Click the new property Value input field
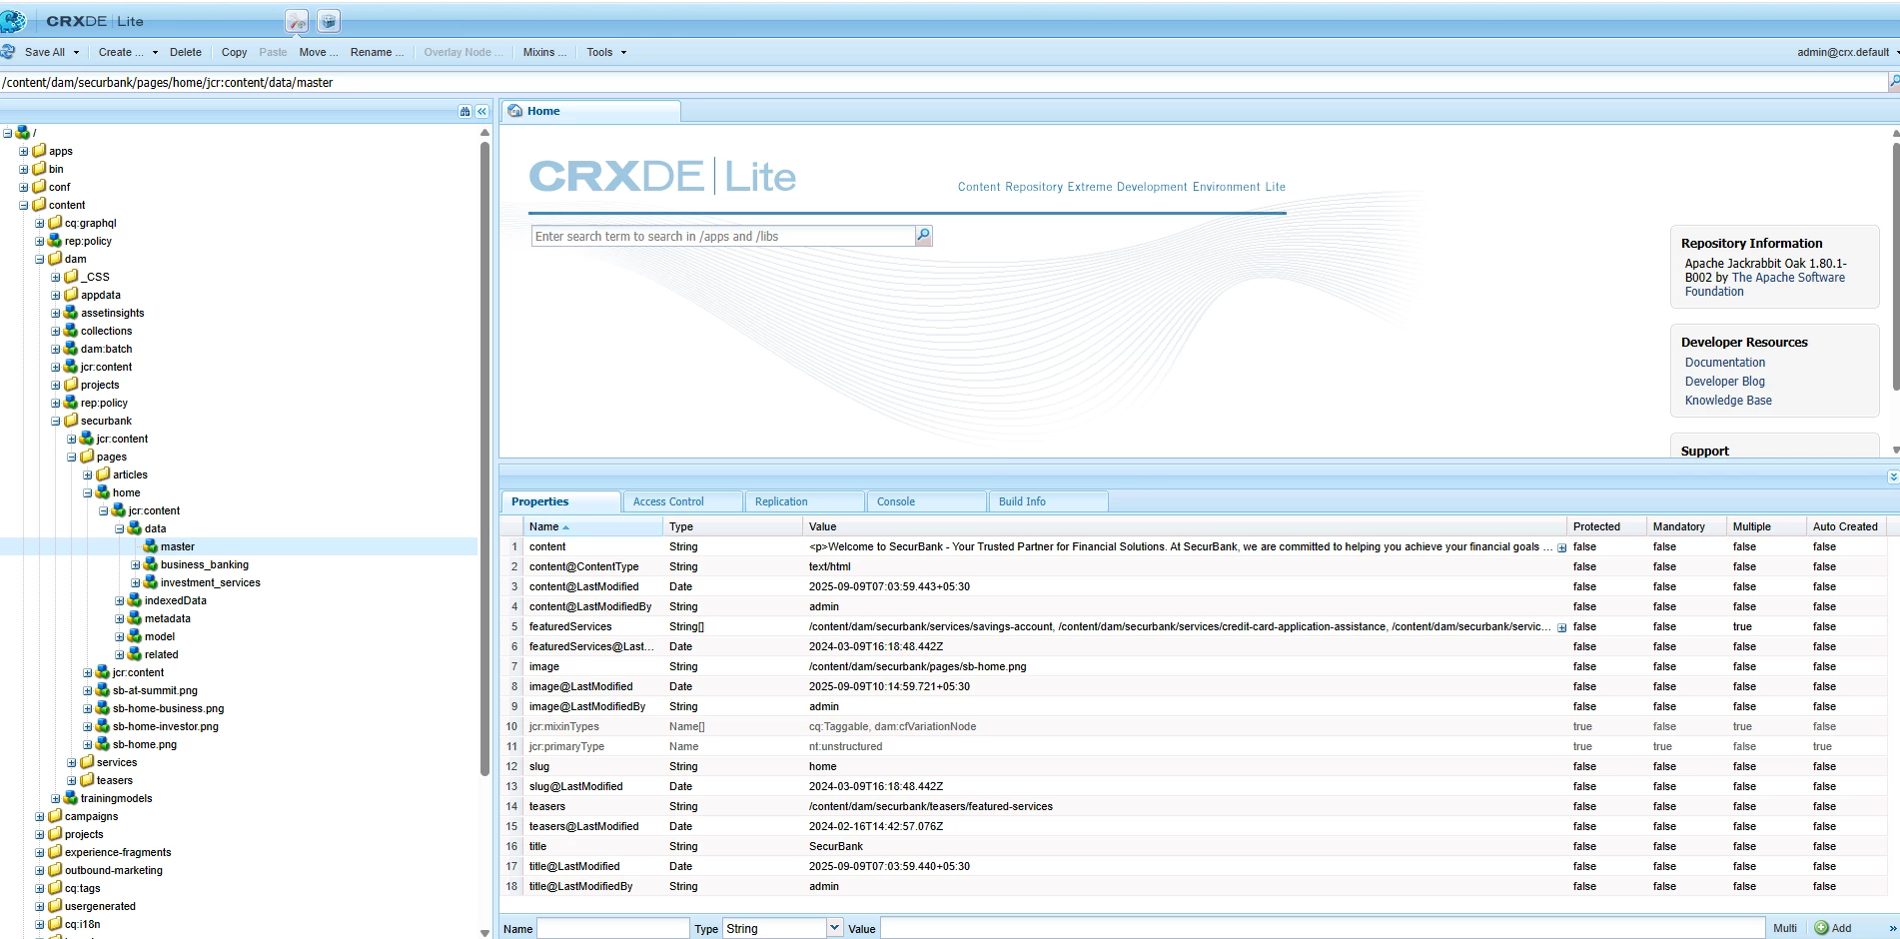The height and width of the screenshot is (939, 1900). [x=1322, y=928]
